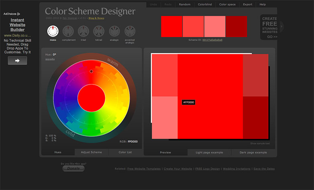Image resolution: width=314 pixels, height=190 pixels.
Task: Switch to the triad color scheme
Action: point(84,31)
